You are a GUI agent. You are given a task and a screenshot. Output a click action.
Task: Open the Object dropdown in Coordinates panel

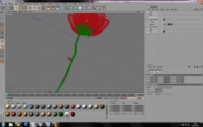point(115,113)
